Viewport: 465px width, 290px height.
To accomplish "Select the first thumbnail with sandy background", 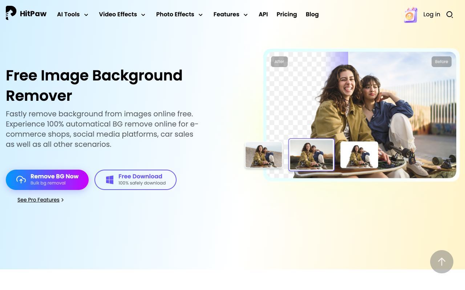I will (x=264, y=155).
